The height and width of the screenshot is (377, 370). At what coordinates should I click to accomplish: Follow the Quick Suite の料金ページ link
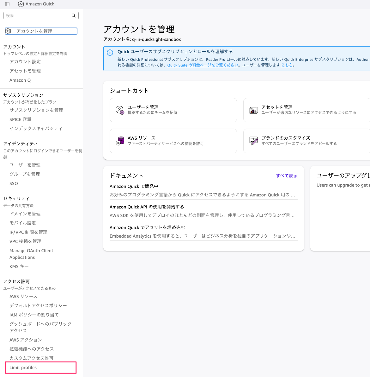click(x=203, y=65)
